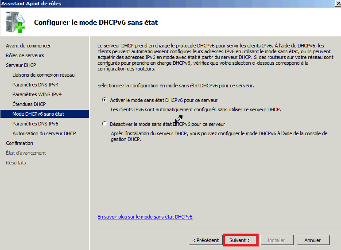Open 'Étendues DHCP' step
The height and width of the screenshot is (250, 341).
click(x=29, y=104)
